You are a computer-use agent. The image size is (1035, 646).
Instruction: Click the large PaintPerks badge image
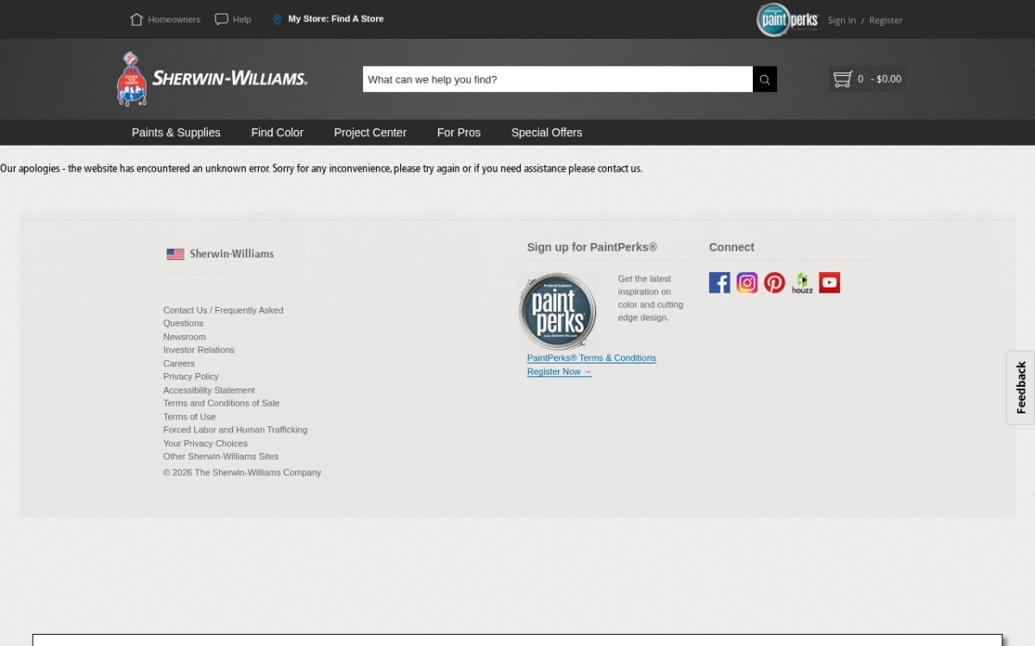coord(557,311)
